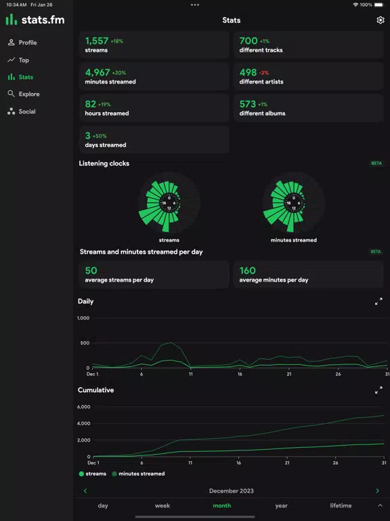Tap the 160 average minutes per day card
Viewport: 390px width, 521px height.
click(x=309, y=275)
